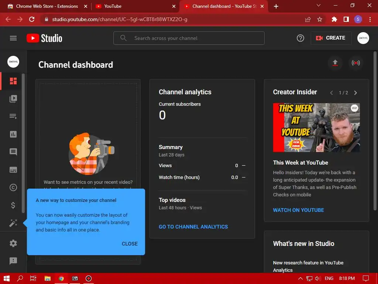Image resolution: width=378 pixels, height=284 pixels.
Task: Open File Explorer from the taskbar
Action: pos(48,278)
